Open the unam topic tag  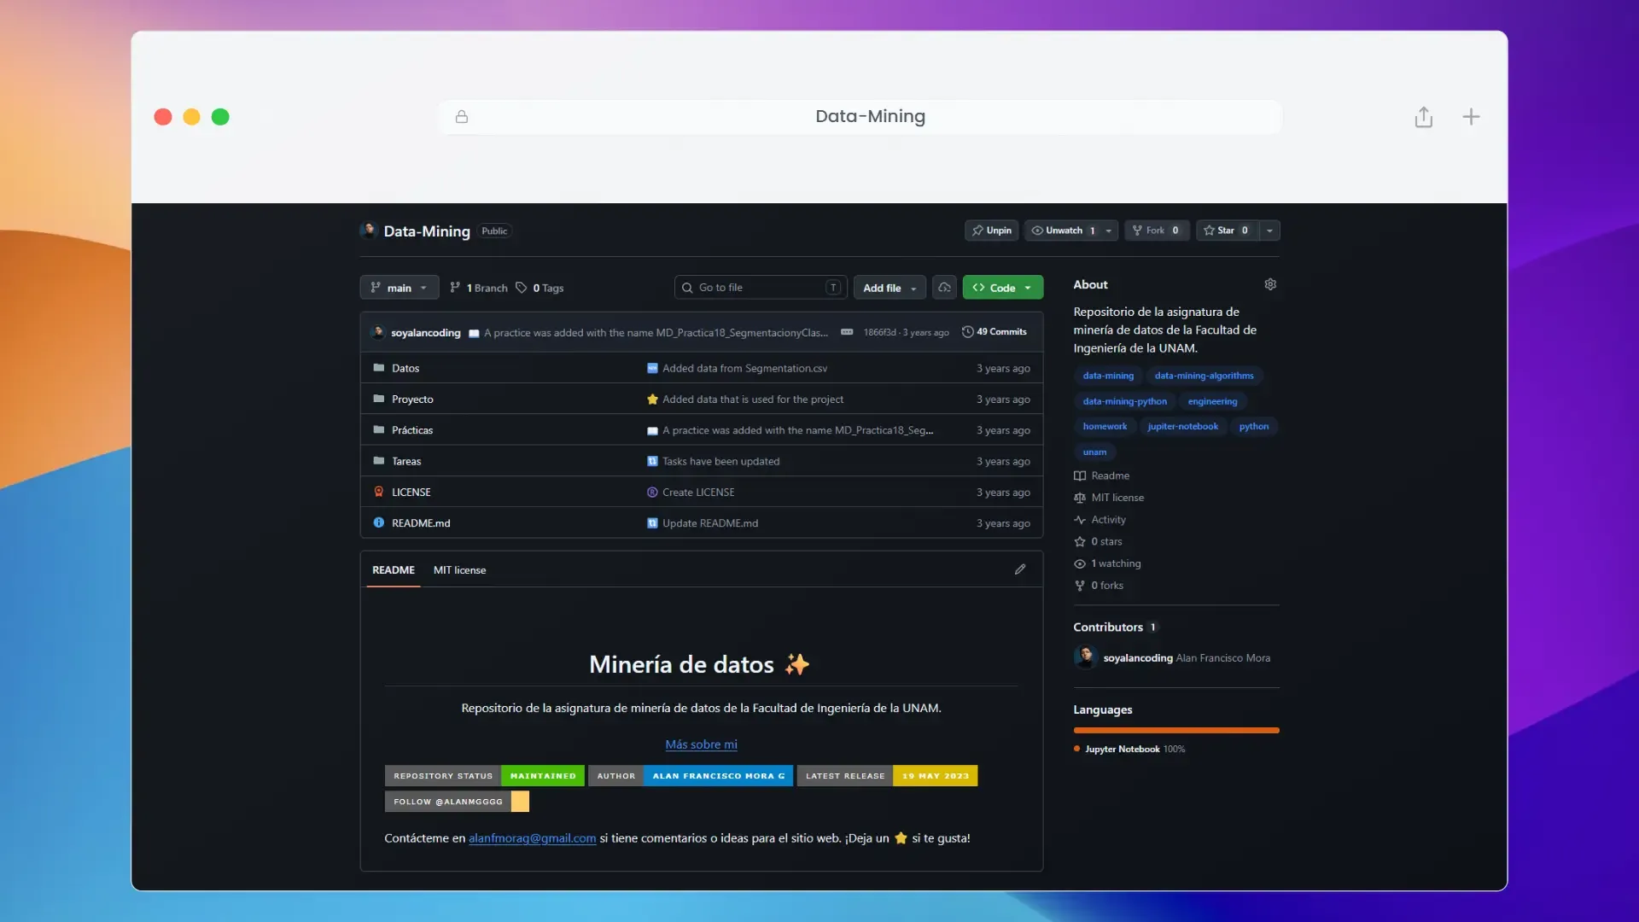coord(1094,452)
